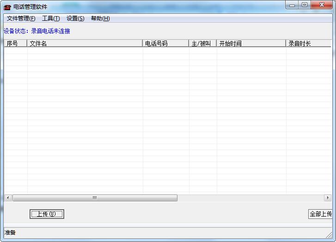Open the 帮助(H) menu
The image size is (336, 242).
pos(100,18)
